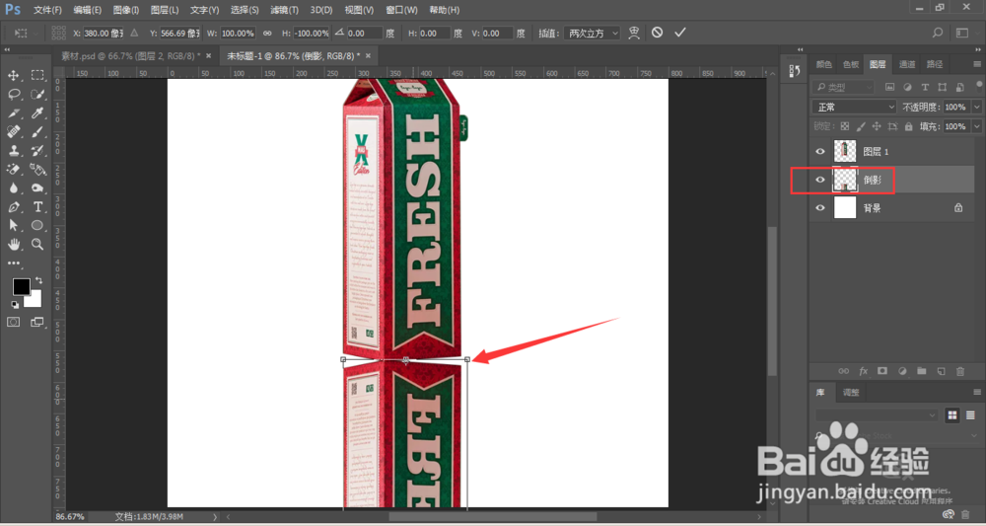Toggle the link between W and H

coord(267,33)
